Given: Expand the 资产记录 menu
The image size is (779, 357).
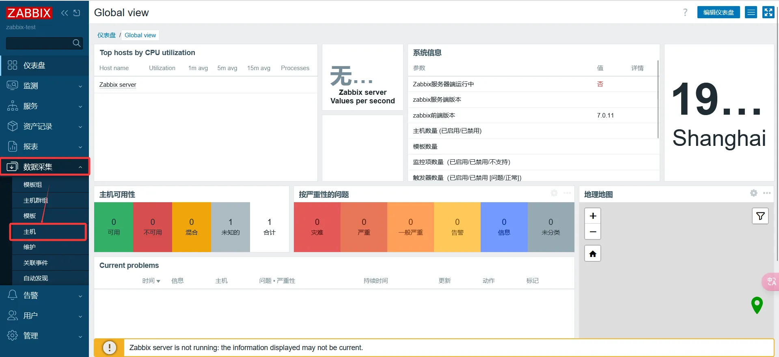Looking at the screenshot, I should point(45,126).
